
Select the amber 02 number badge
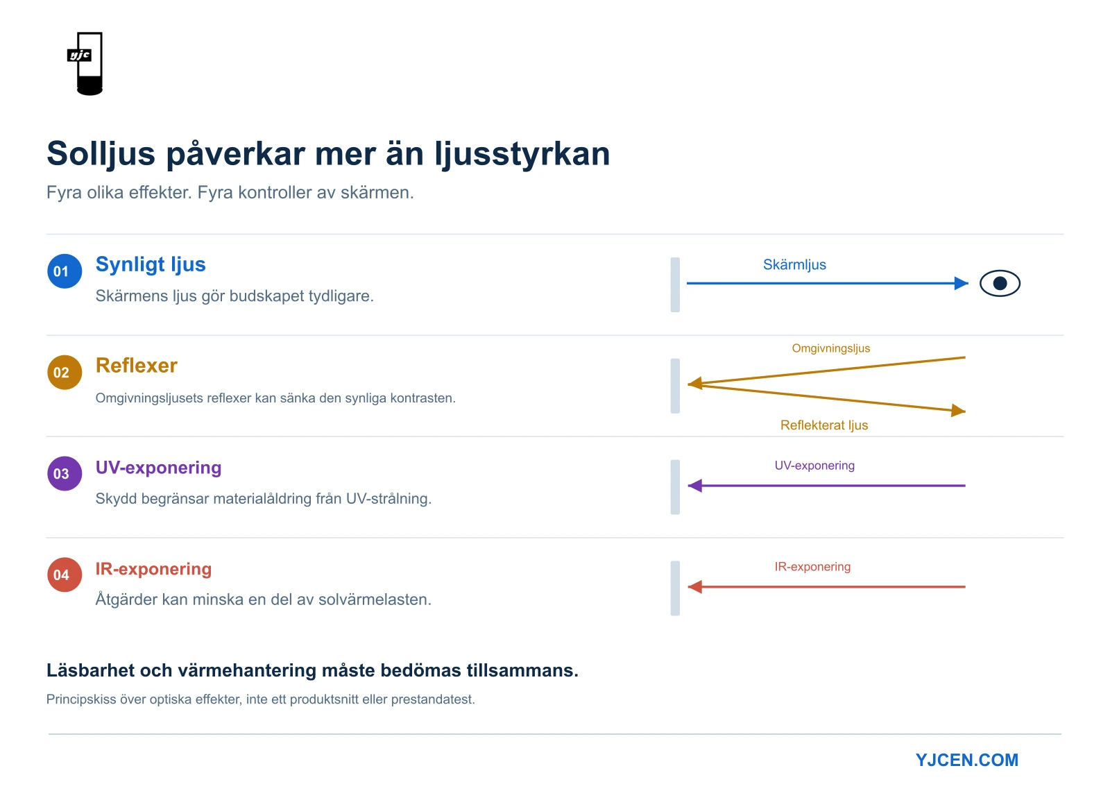tap(65, 373)
